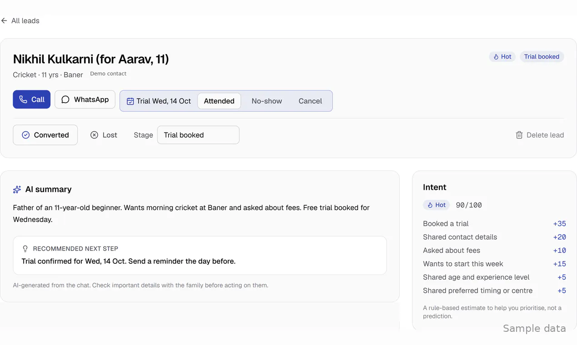
Task: Click Wants to start this week row
Action: (x=494, y=264)
